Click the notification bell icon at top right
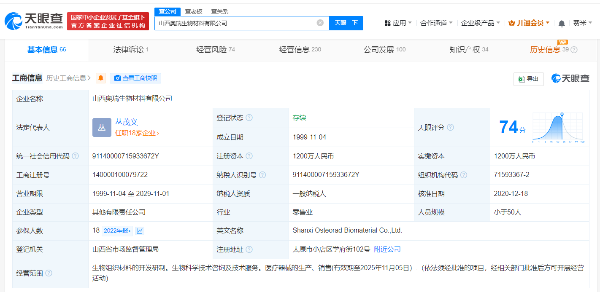This screenshot has height=292, width=600. click(562, 23)
